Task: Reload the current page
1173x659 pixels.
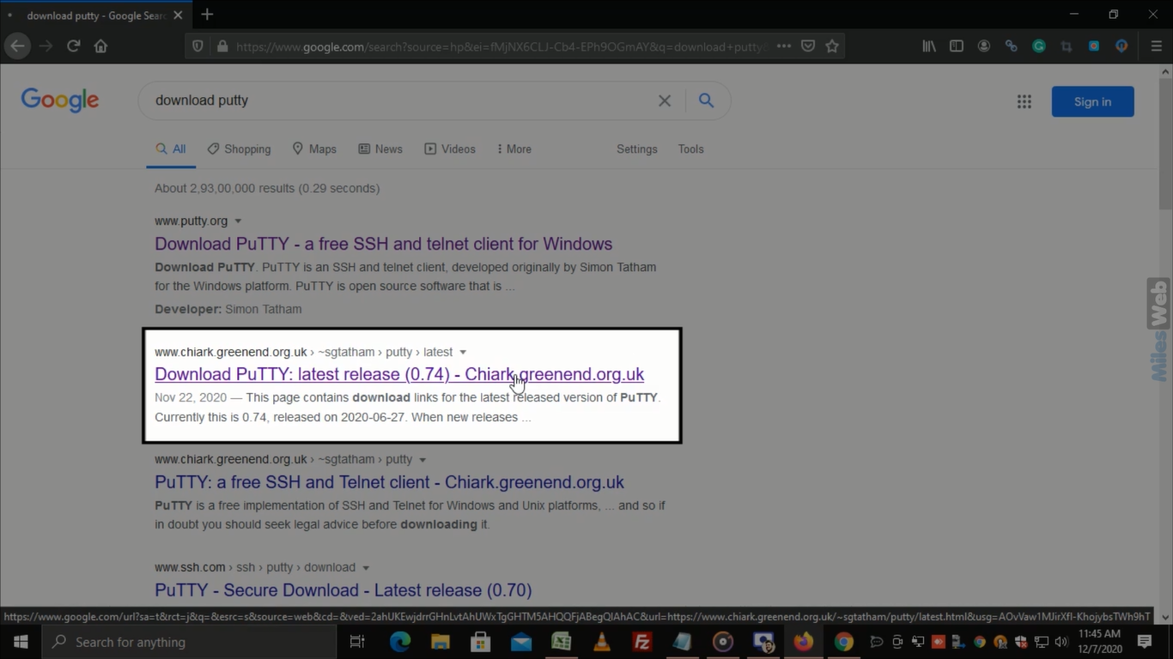Action: 74,46
